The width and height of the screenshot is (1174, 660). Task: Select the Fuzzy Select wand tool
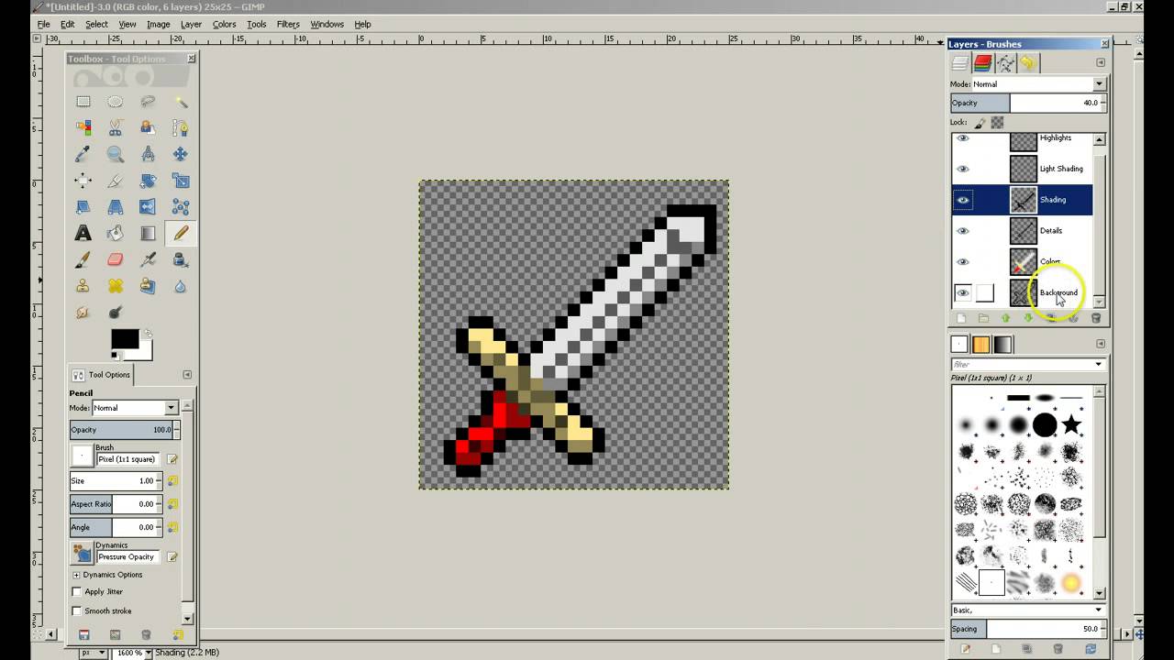[x=181, y=102]
